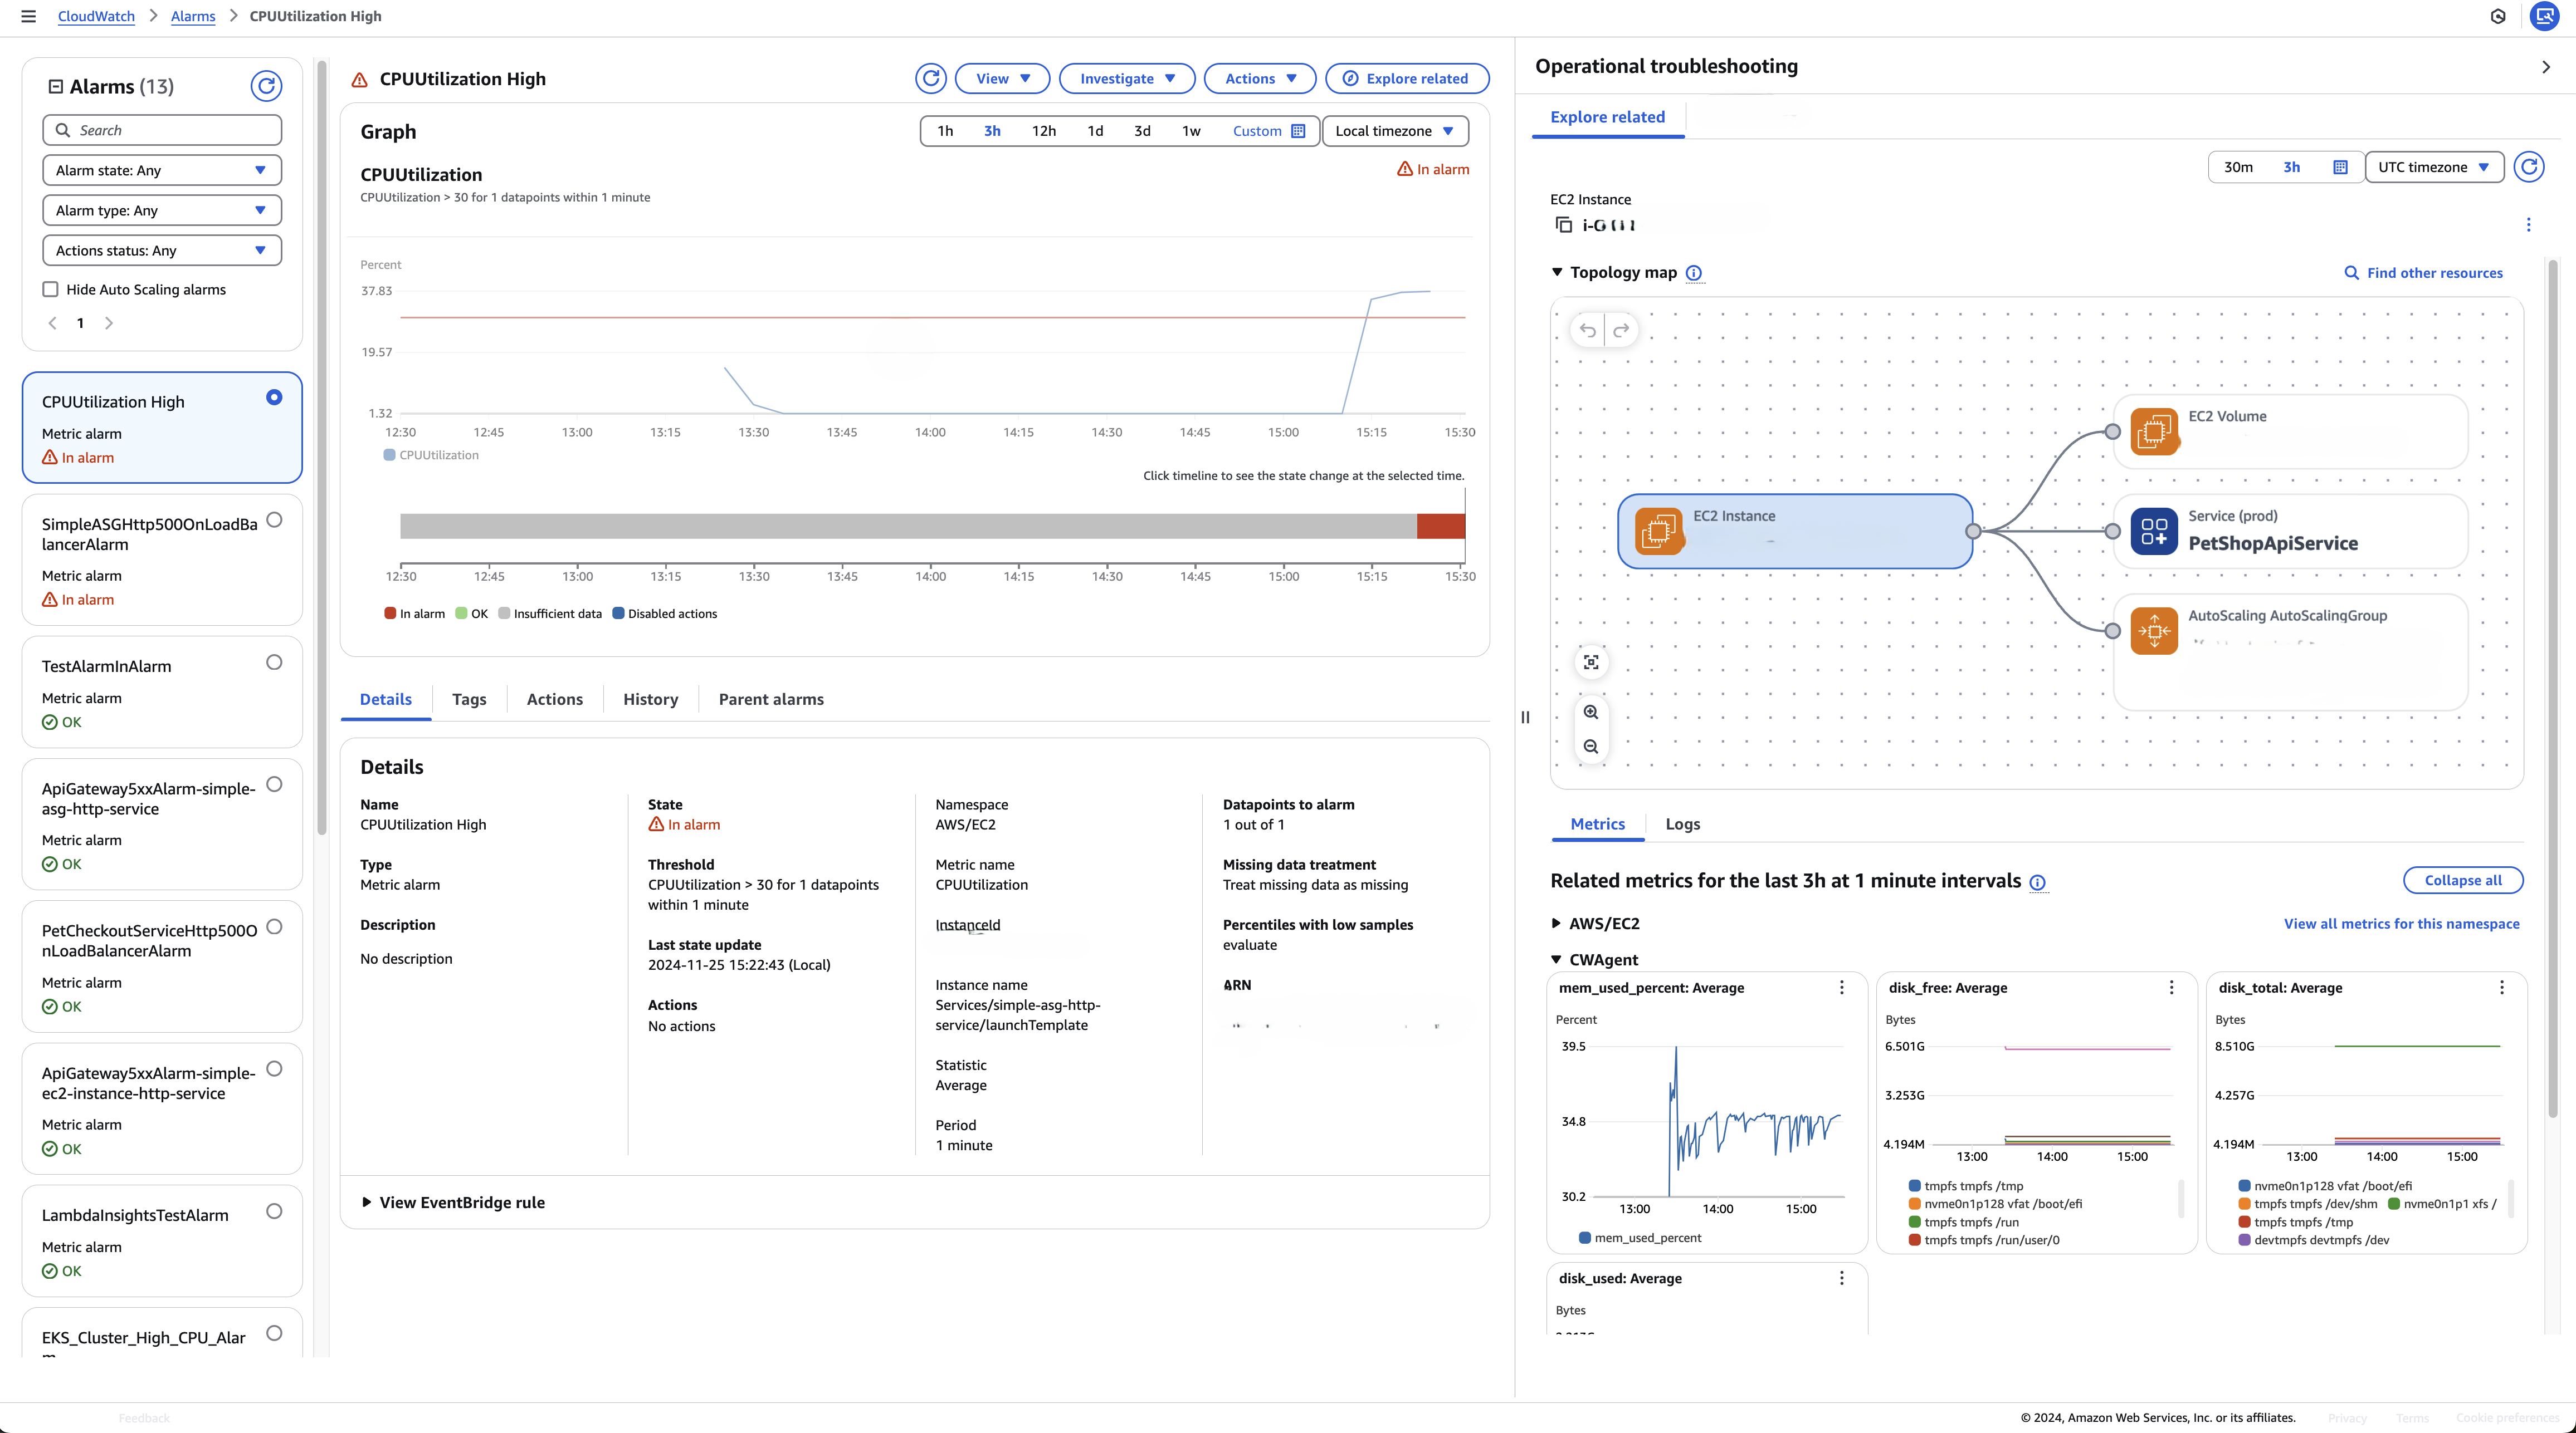Open the kebab menu on mem_used_percent chart

[x=1841, y=987]
